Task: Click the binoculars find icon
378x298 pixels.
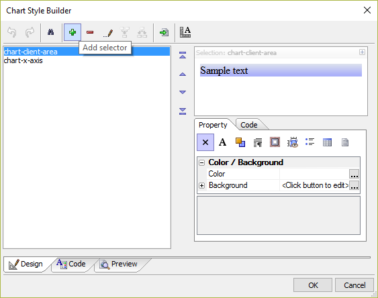Action: tap(50, 32)
